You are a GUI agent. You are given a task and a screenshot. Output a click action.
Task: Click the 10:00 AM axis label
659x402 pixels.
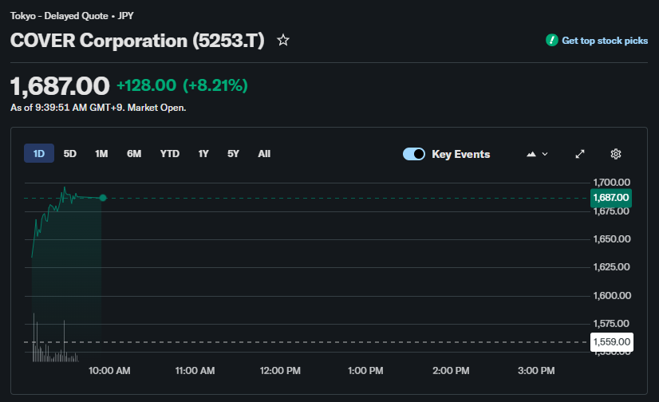(109, 371)
